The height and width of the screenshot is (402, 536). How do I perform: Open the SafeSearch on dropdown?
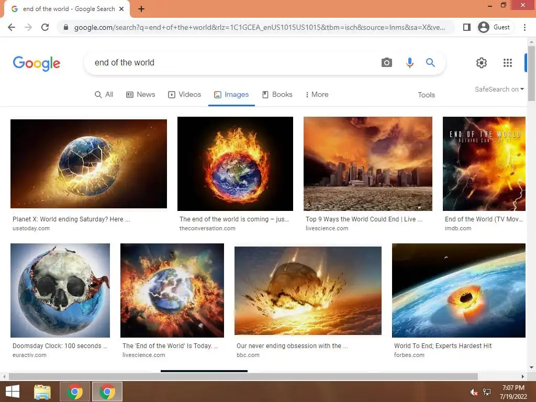coord(499,89)
